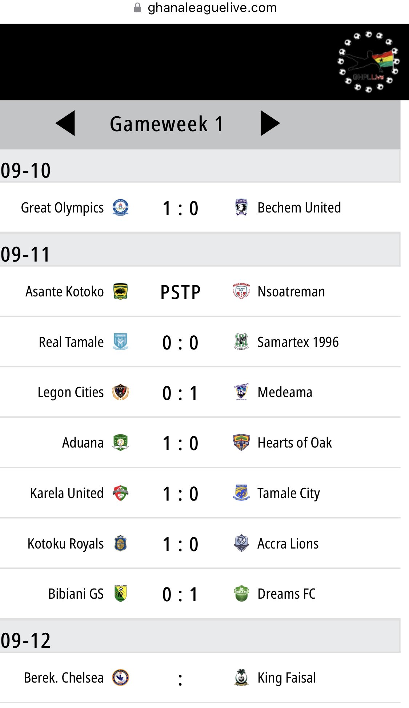Click the Legon Cities club crest

pos(120,392)
